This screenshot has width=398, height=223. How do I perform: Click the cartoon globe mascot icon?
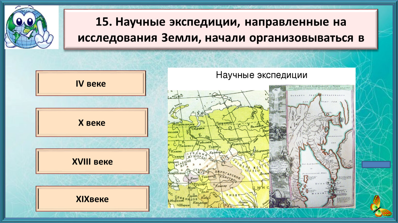click(x=32, y=27)
